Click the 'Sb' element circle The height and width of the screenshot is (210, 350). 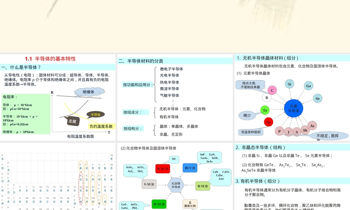(x=305, y=130)
